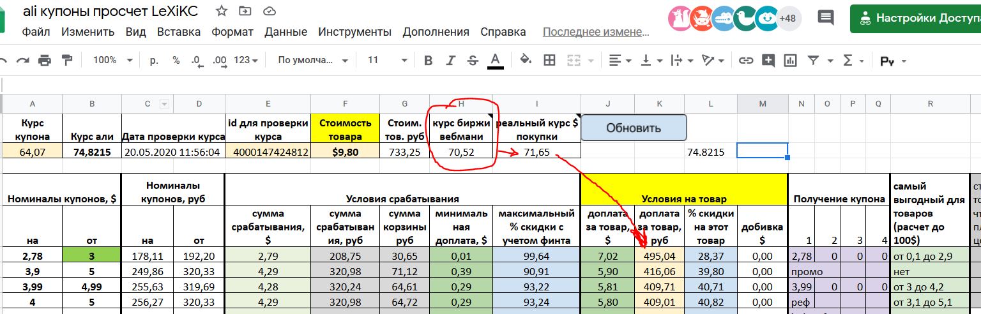Insert a chart
Viewport: 981px width, 314px height.
point(791,61)
